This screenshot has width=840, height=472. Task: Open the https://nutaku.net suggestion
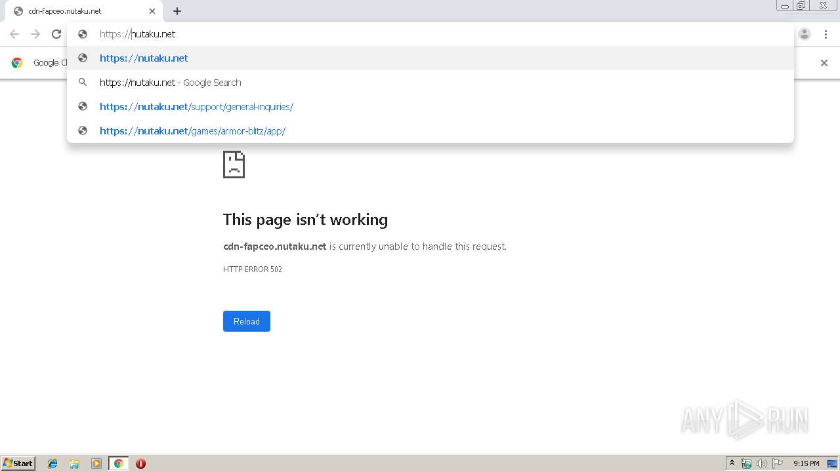(x=430, y=58)
